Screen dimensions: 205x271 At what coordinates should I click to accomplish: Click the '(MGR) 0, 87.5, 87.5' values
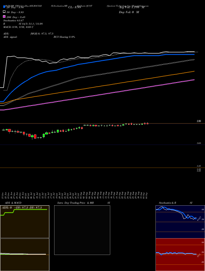[x=41, y=34]
